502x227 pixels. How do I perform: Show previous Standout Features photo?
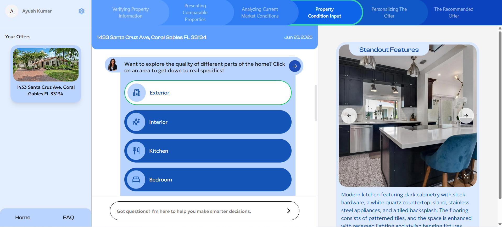click(349, 115)
